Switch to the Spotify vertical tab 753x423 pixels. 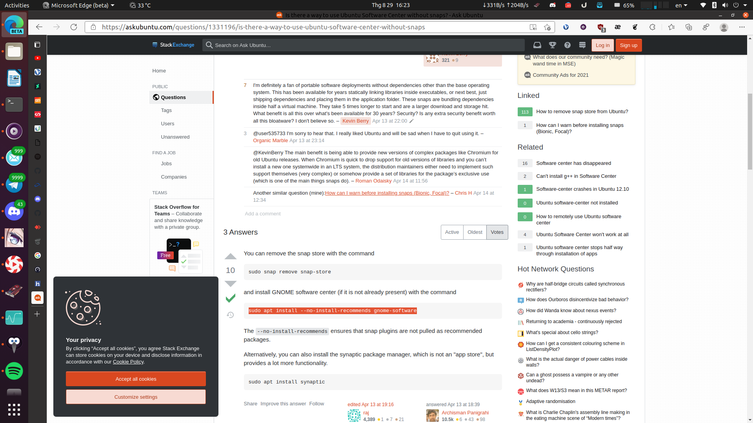click(38, 157)
